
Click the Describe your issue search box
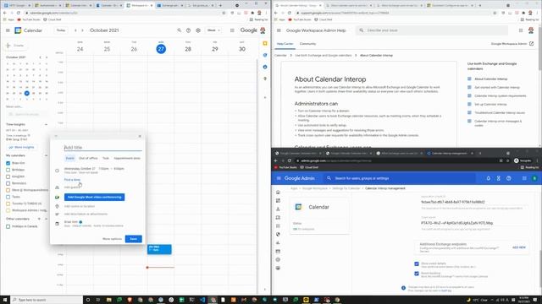tap(432, 30)
